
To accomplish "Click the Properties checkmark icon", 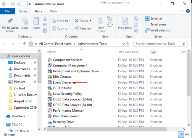I will coord(125,21).
